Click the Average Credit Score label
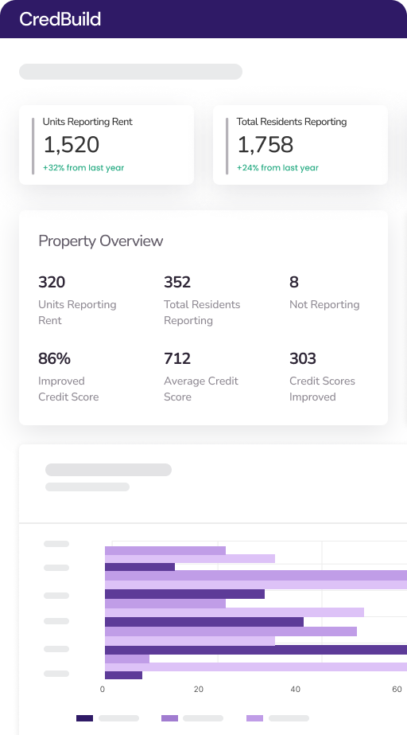This screenshot has height=735, width=407. [x=201, y=389]
